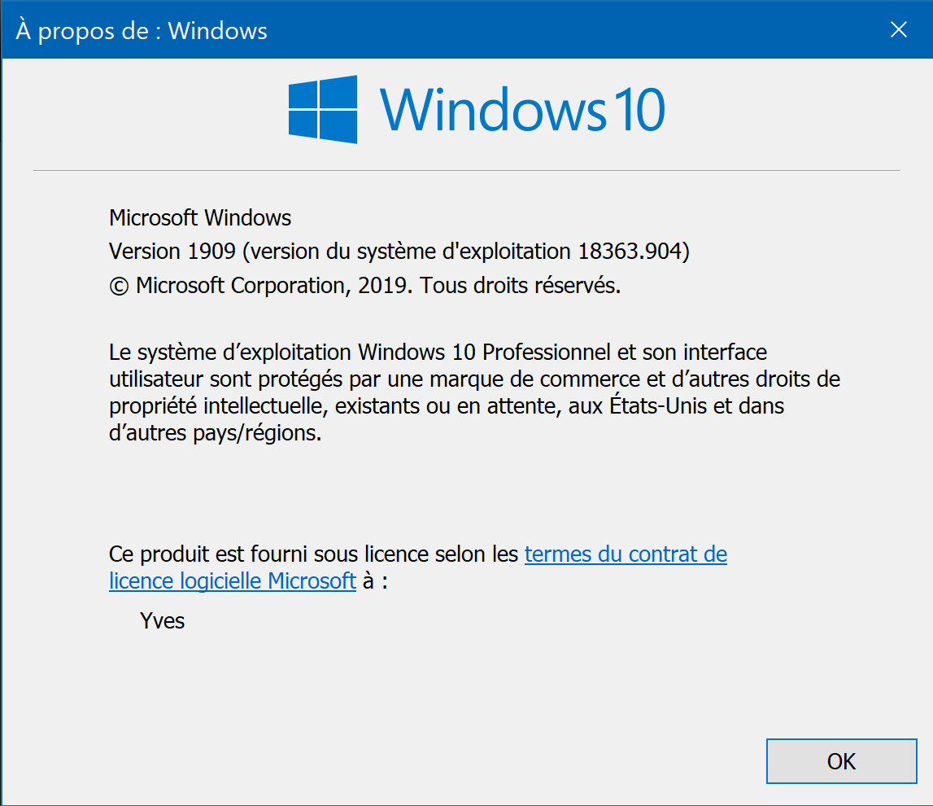The image size is (933, 806).
Task: Click the licensed user name "Yves"
Action: pos(163,621)
